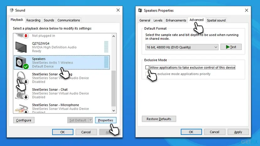Click the device list scrollbar thumb

114,89
